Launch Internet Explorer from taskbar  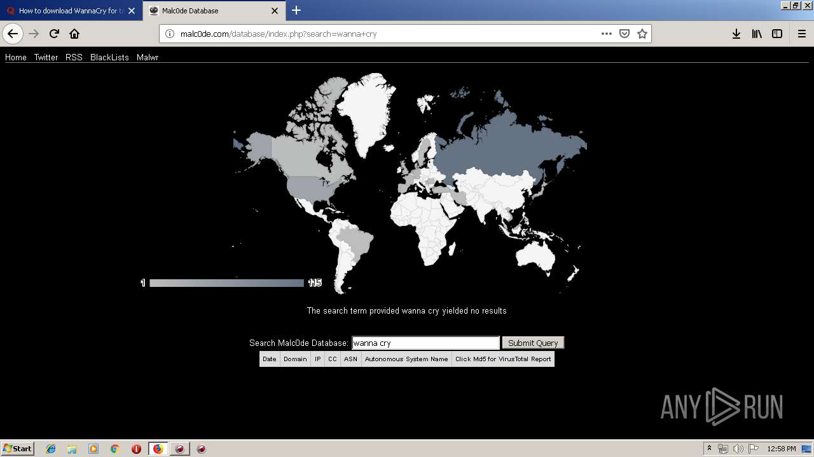click(51, 449)
